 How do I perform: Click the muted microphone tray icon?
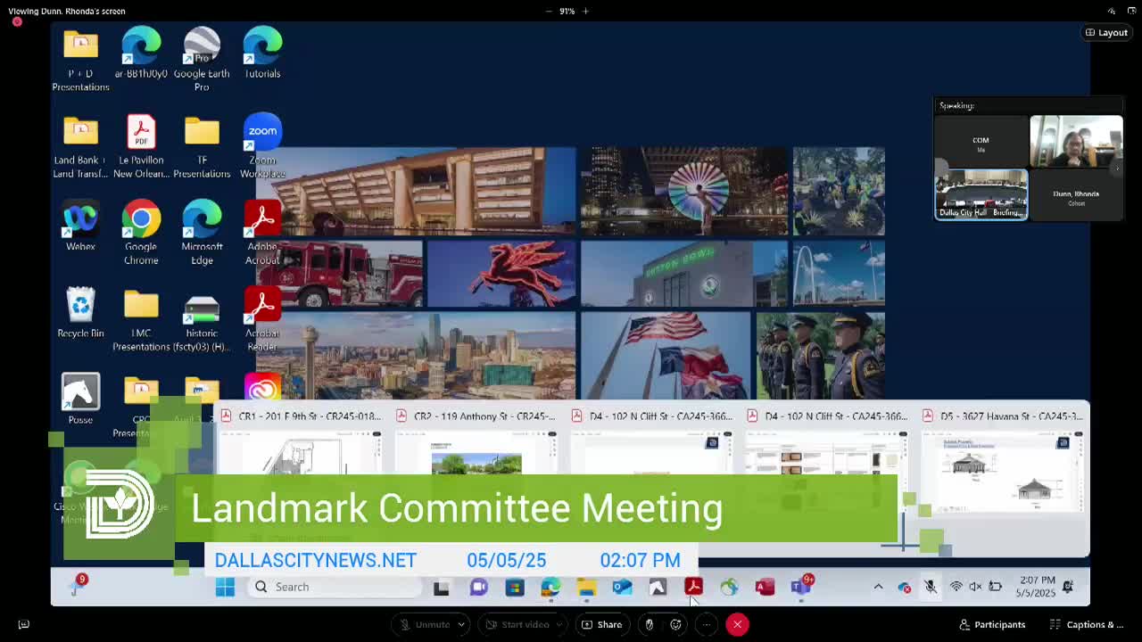(x=931, y=587)
